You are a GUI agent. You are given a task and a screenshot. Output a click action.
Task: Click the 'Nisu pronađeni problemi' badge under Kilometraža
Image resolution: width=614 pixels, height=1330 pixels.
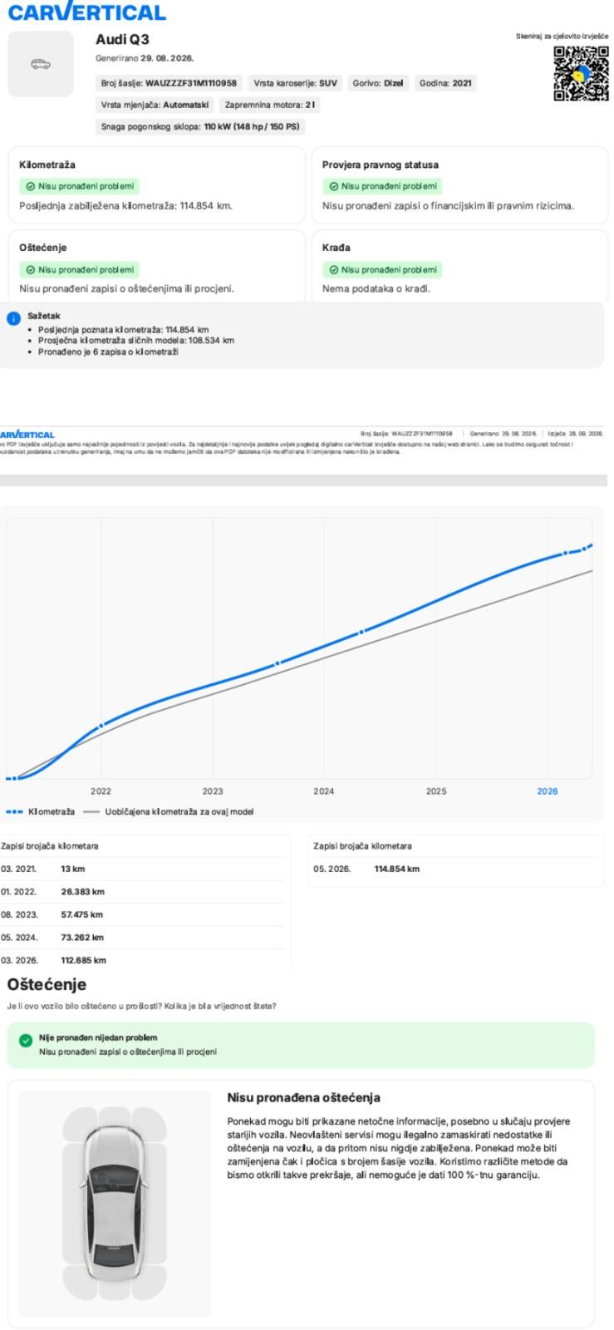tap(79, 186)
